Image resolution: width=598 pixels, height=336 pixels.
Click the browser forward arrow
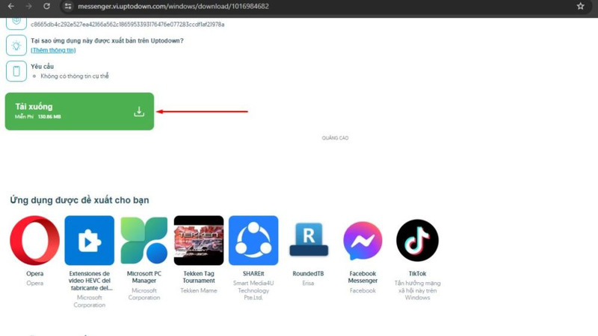click(x=28, y=7)
